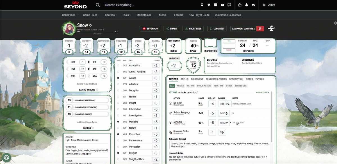Open Manage Custom actions link
The height and width of the screenshot is (164, 337).
(263, 92)
